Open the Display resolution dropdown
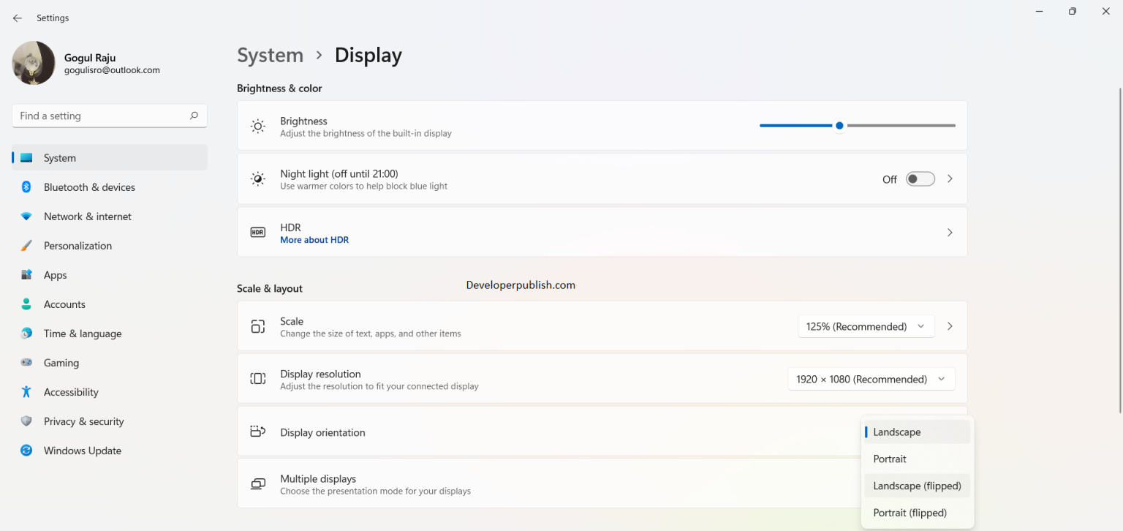This screenshot has width=1123, height=531. 871,378
